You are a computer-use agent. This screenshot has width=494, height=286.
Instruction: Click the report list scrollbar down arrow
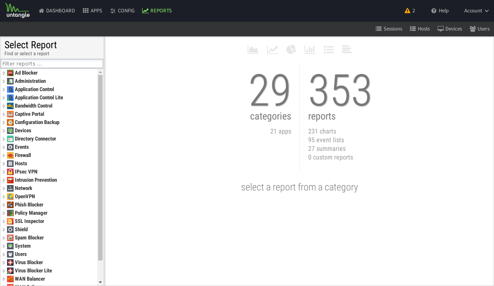100,282
